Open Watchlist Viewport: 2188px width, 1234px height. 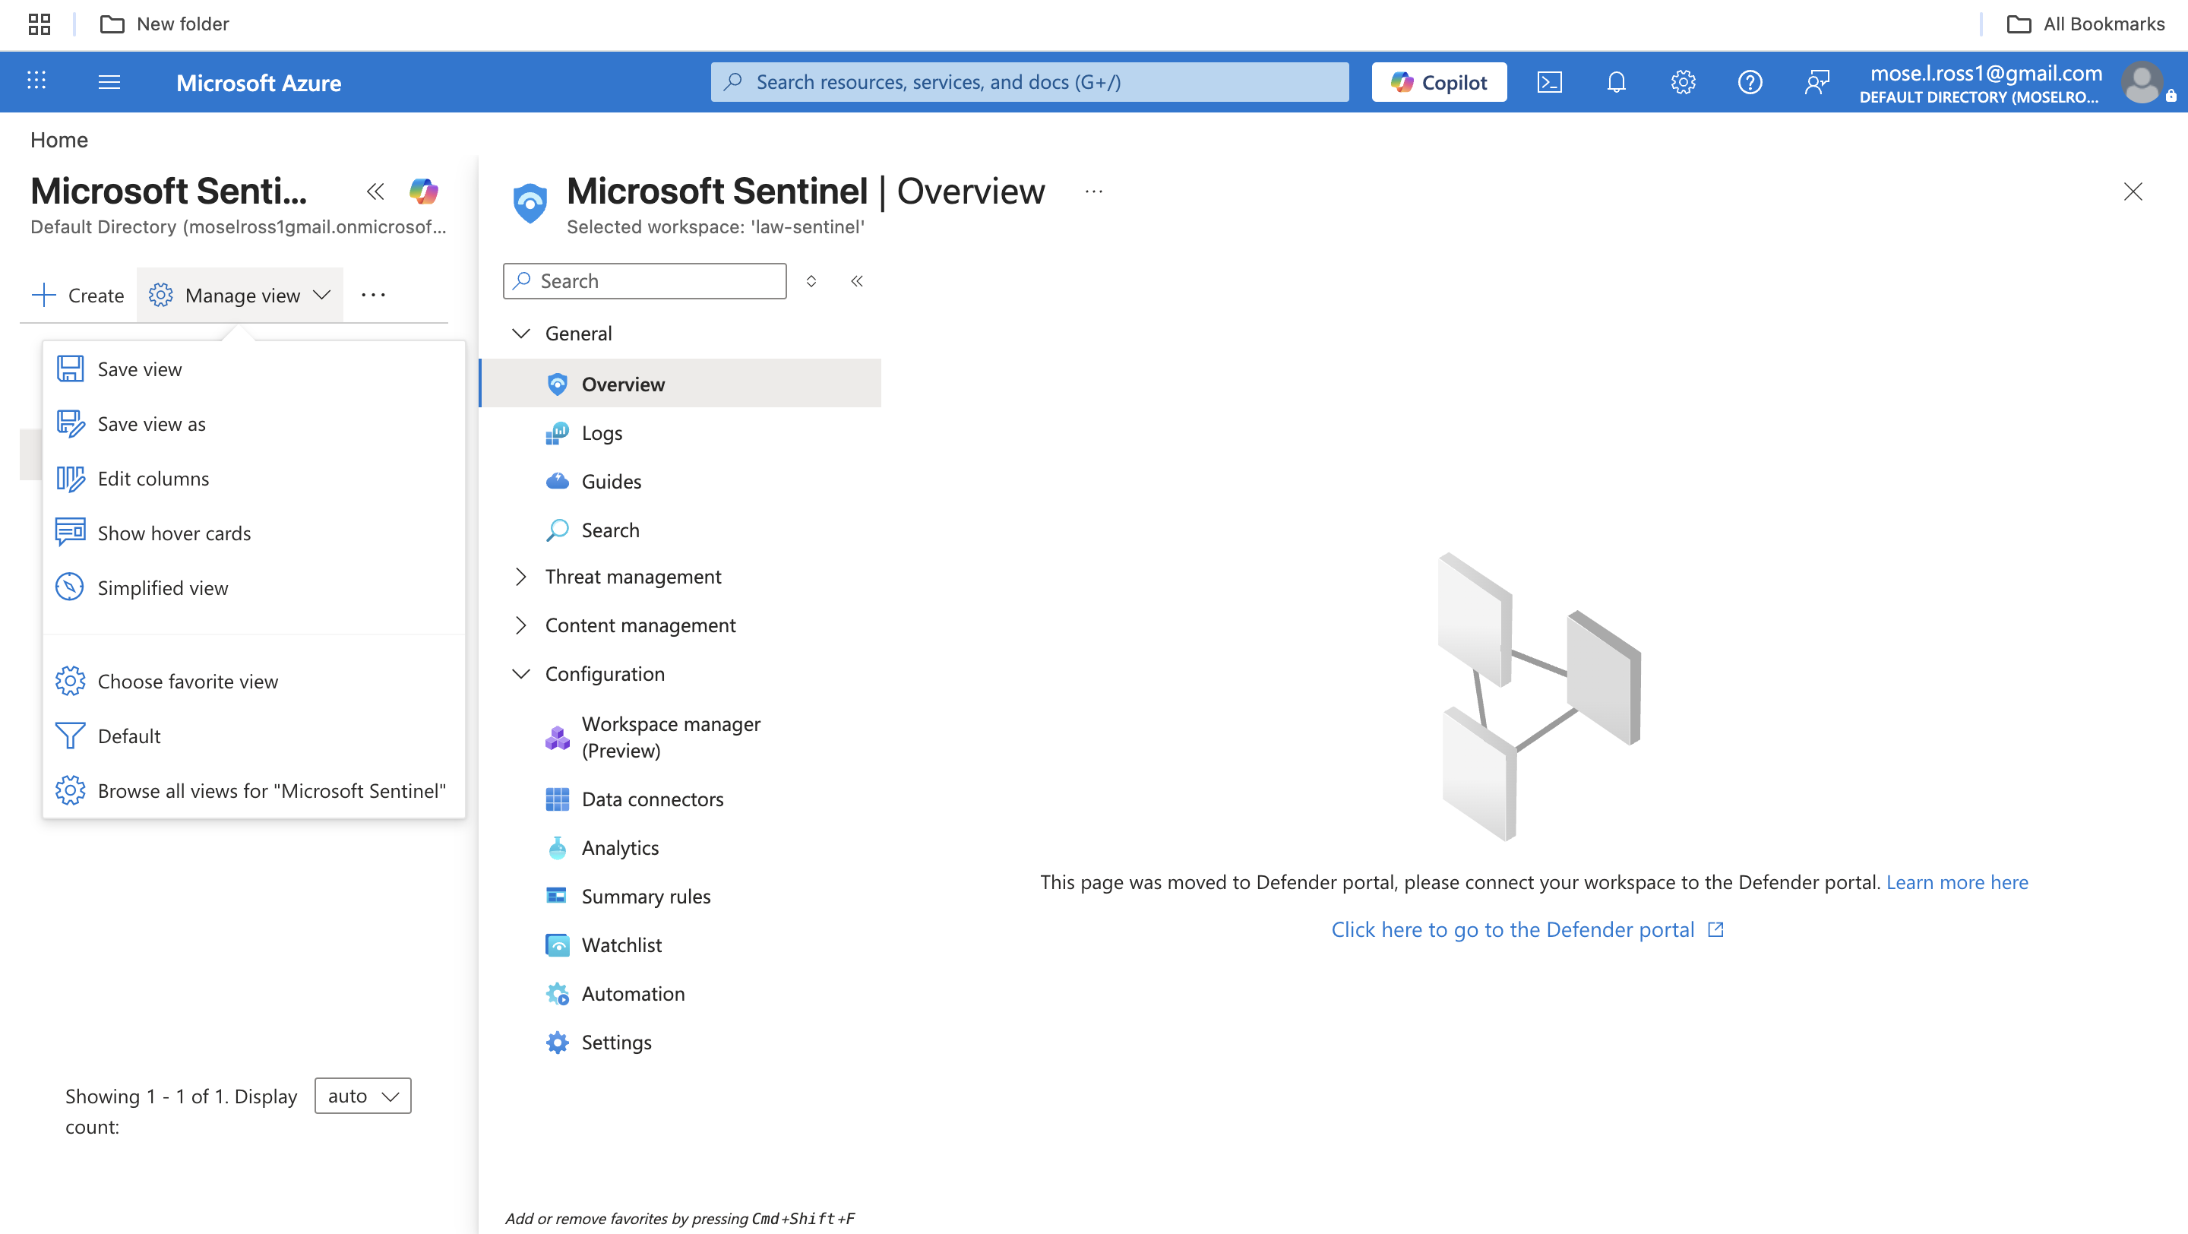pos(621,944)
